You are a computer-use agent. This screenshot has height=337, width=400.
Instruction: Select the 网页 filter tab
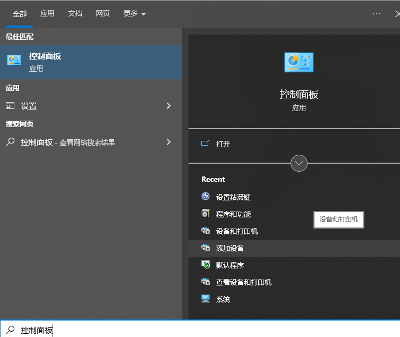(103, 14)
